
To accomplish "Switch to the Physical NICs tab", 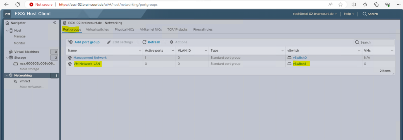I will [x=124, y=30].
